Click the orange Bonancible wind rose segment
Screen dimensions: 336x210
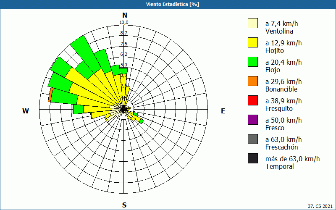pos(50,95)
